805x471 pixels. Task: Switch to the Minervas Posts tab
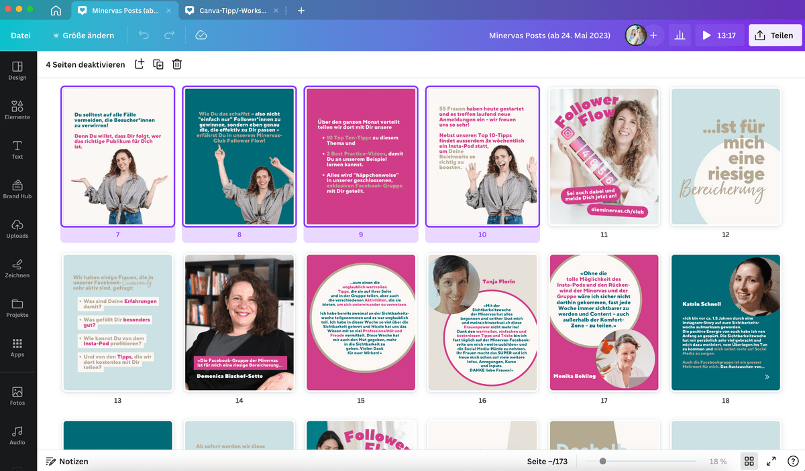point(124,11)
